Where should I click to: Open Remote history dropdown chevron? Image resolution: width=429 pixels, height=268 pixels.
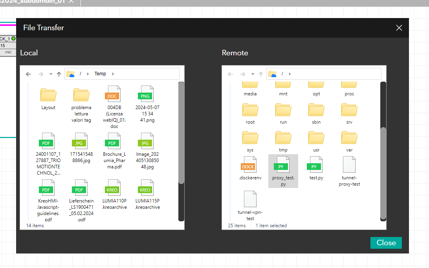pyautogui.click(x=253, y=74)
